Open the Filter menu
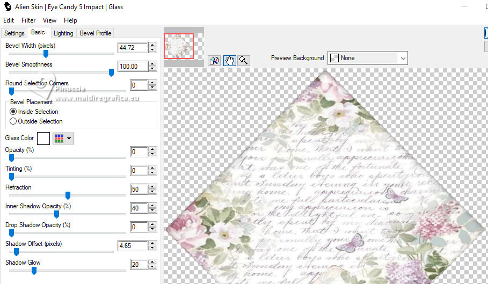The width and height of the screenshot is (488, 284). 28,20
